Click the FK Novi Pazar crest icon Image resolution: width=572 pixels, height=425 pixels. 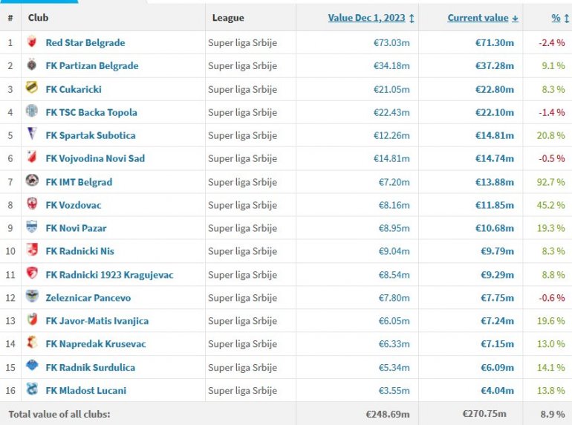32,227
